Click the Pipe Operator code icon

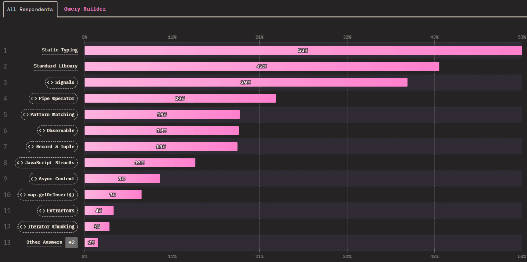tap(33, 98)
